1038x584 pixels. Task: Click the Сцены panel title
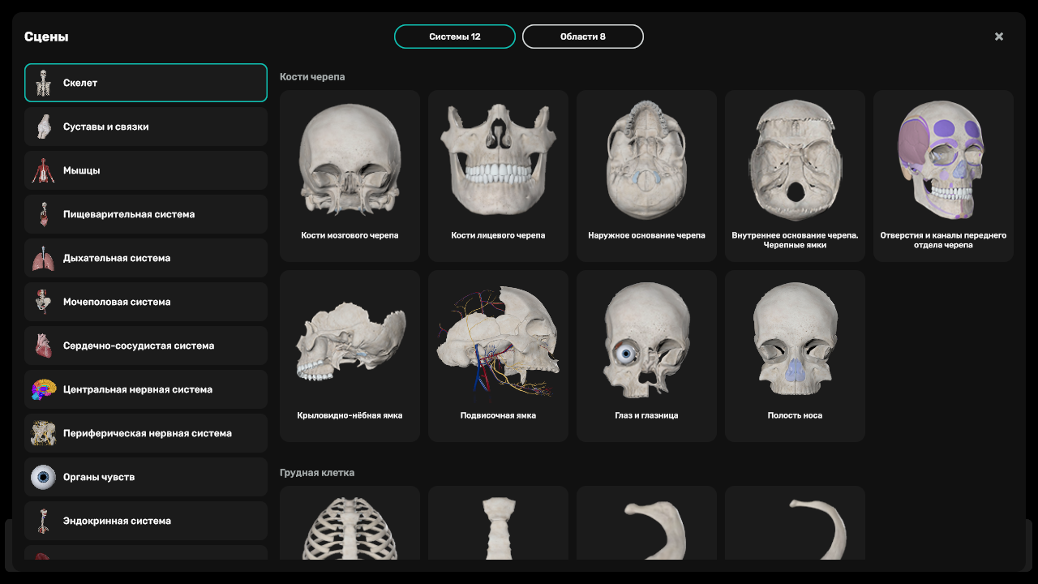(46, 36)
